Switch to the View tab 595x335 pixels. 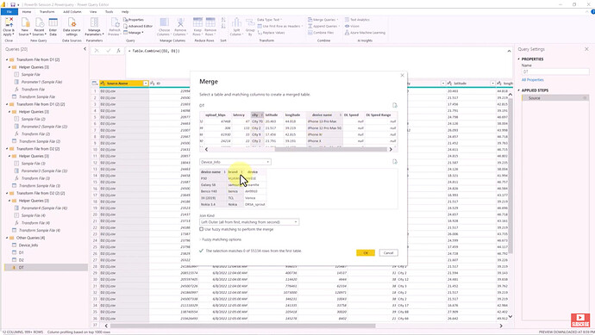(93, 12)
